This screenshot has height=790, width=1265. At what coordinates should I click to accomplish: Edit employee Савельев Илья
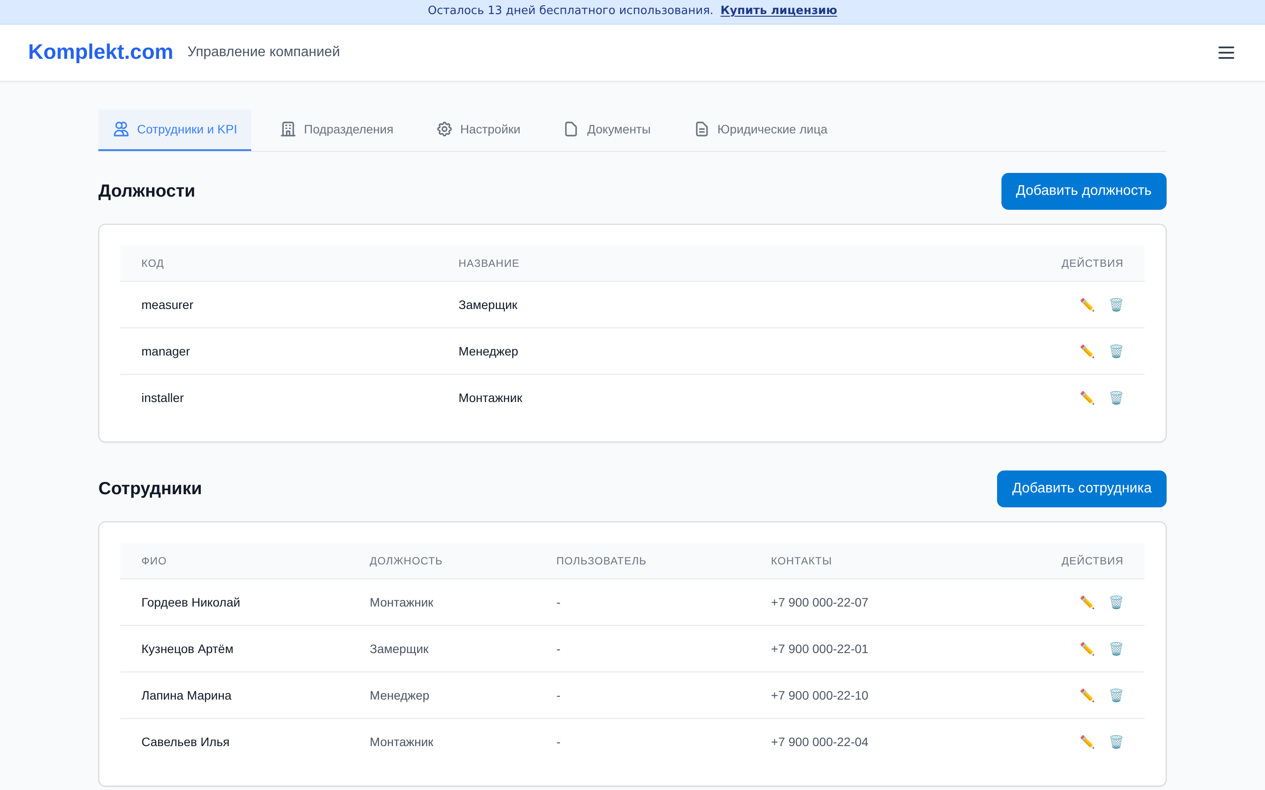pyautogui.click(x=1087, y=741)
